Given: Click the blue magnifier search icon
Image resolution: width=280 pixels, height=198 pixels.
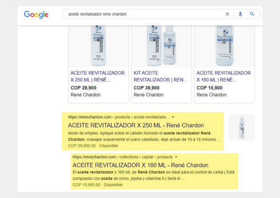Looking at the screenshot, I should [252, 14].
